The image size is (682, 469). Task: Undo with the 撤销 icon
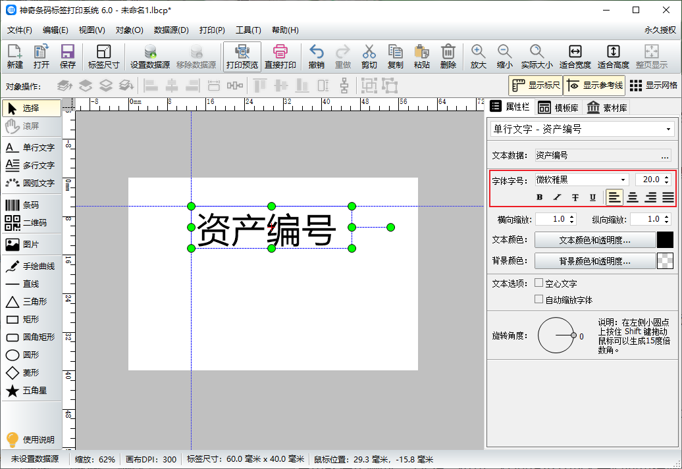point(316,57)
